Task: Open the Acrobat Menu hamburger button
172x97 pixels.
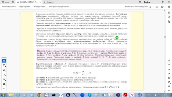Action: click(x=5, y=2)
